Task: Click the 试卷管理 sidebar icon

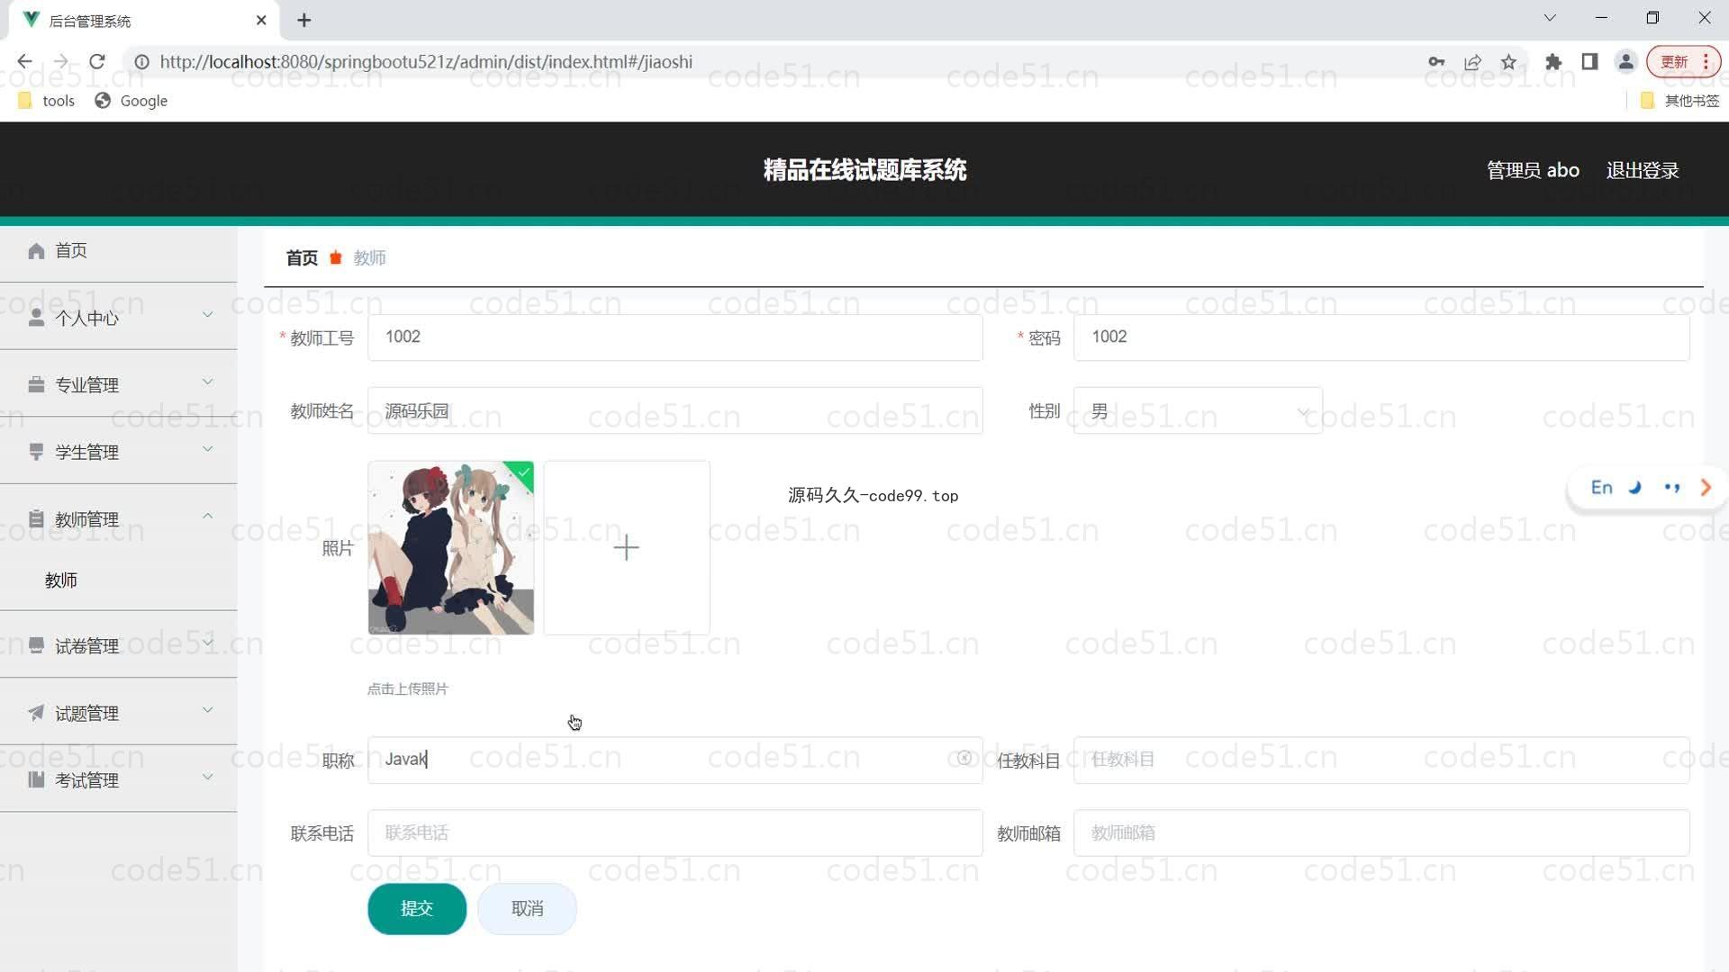Action: (x=36, y=645)
